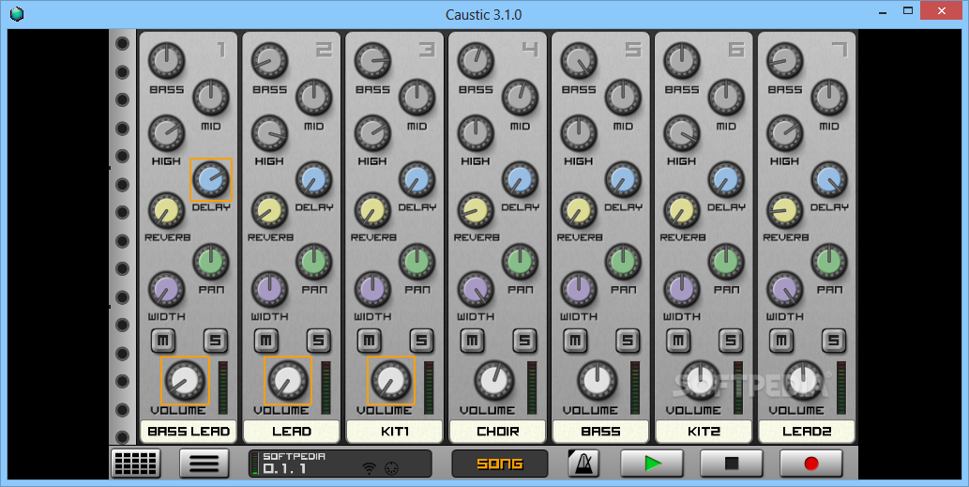The height and width of the screenshot is (487, 969).
Task: Select the BASS LEAD channel label
Action: [189, 432]
